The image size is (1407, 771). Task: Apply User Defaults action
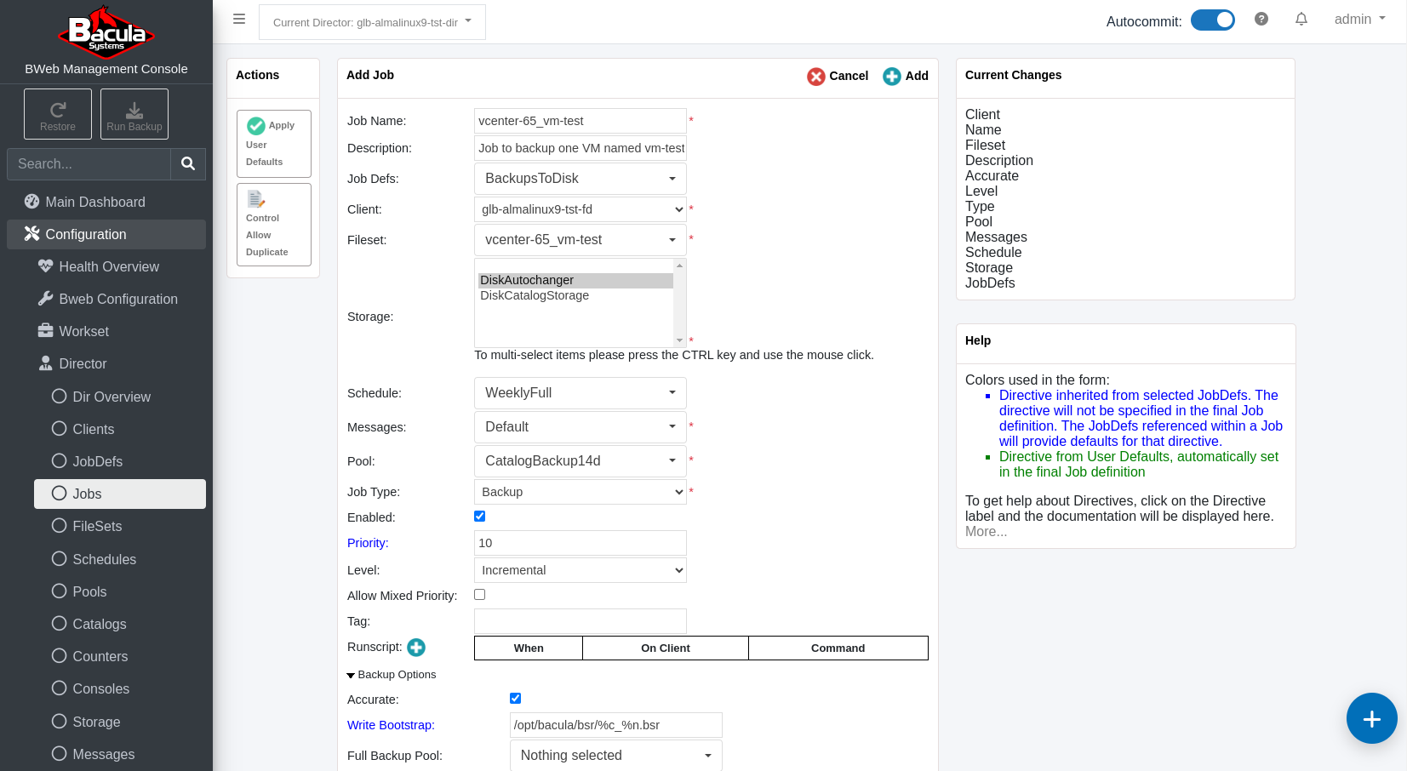point(274,144)
